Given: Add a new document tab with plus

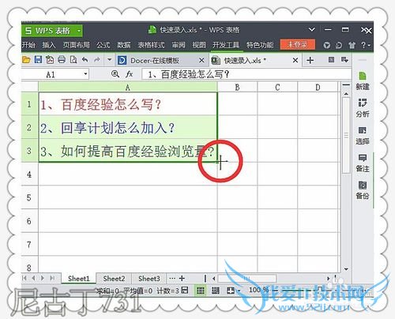Looking at the screenshot, I should click(310, 60).
